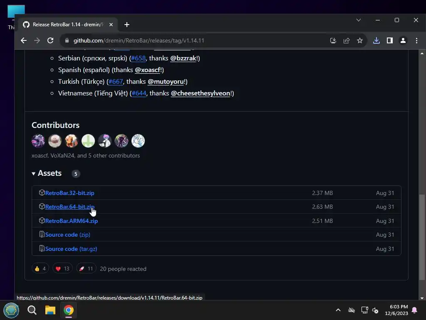Open the tab search dropdown
This screenshot has height=320, width=426.
tap(358, 20)
